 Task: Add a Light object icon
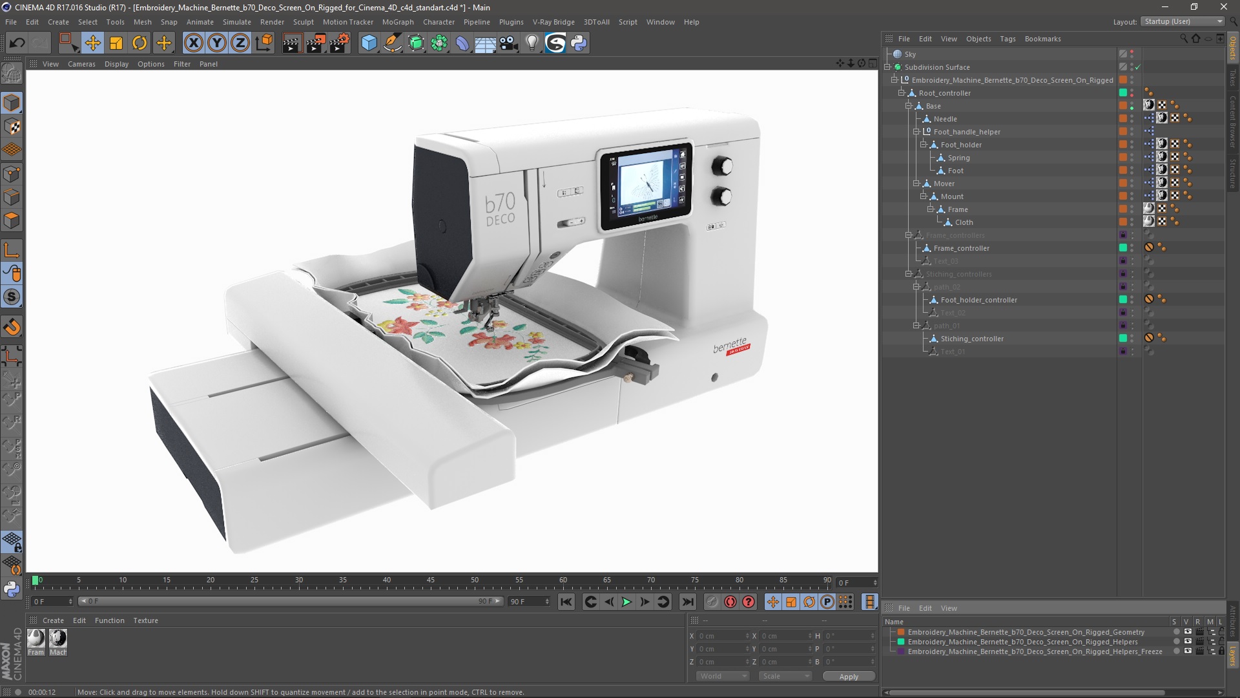click(x=532, y=43)
